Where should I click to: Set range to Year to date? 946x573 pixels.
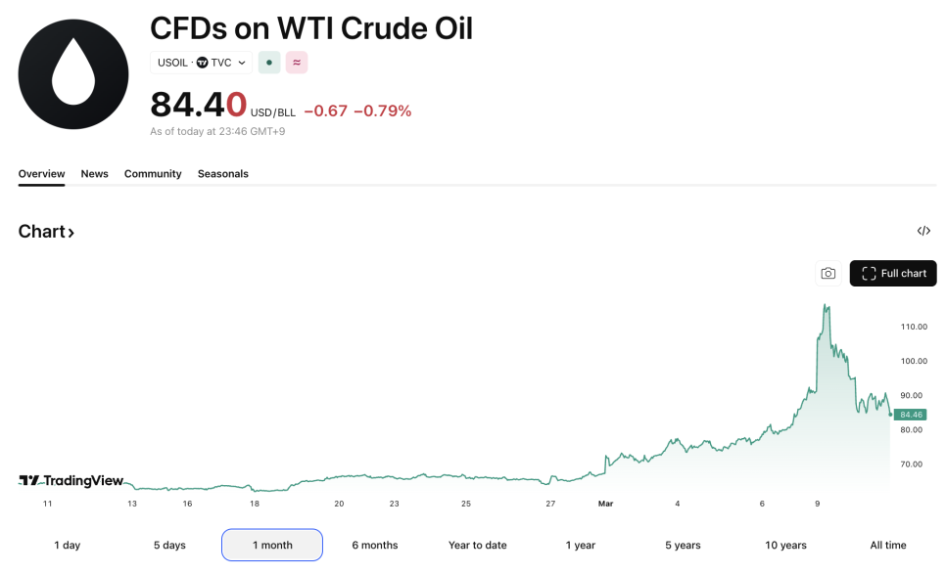[x=478, y=545]
